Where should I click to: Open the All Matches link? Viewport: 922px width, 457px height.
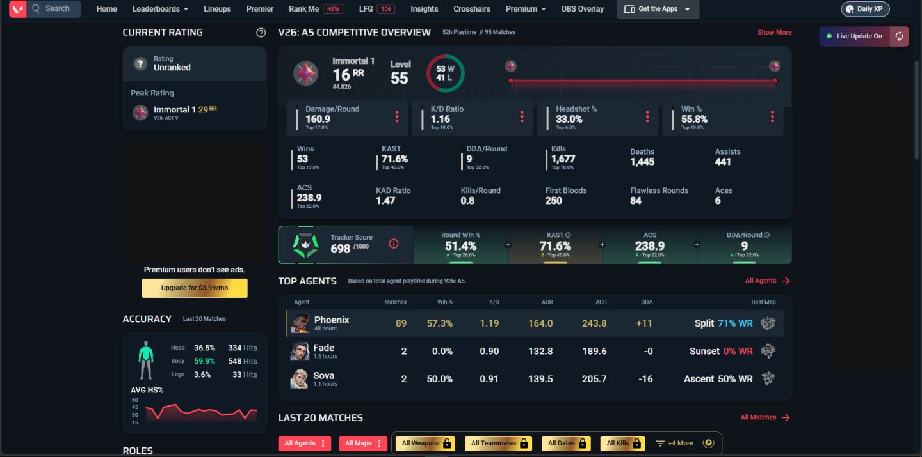(759, 417)
